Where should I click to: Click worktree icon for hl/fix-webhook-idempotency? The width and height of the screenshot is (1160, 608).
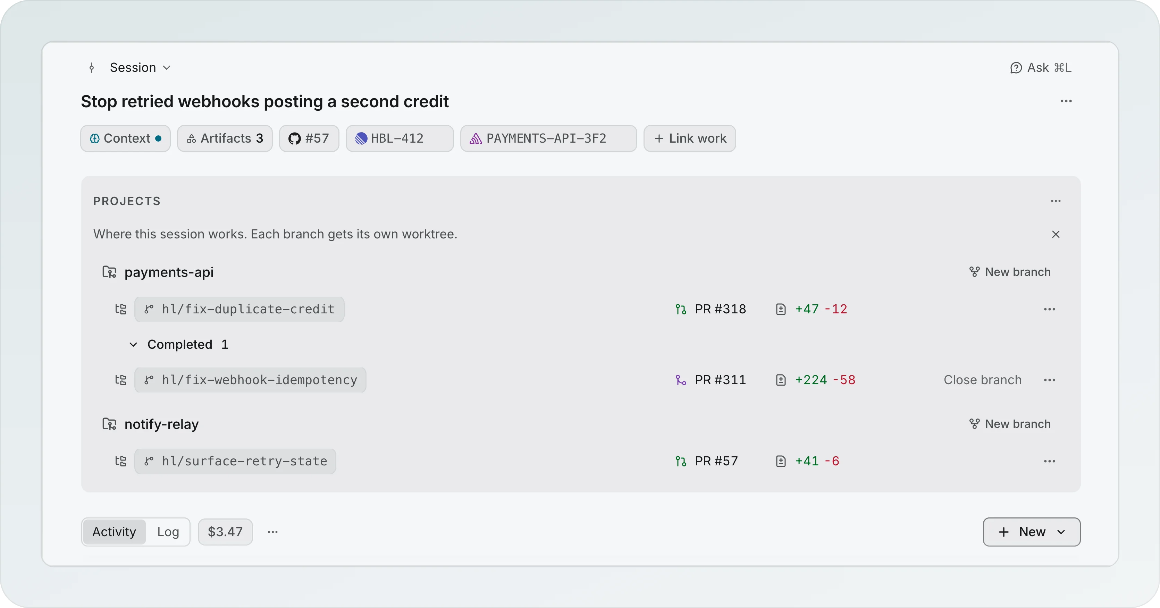click(121, 380)
